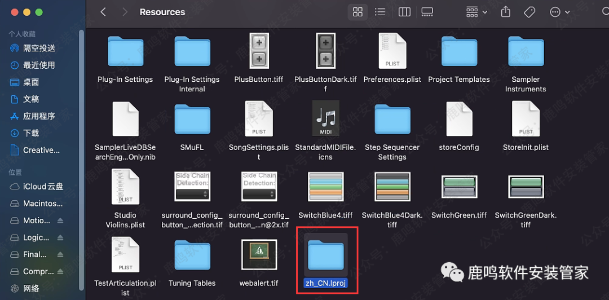Open Desktop (桌面) in sidebar
This screenshot has height=300, width=609.
coord(31,82)
